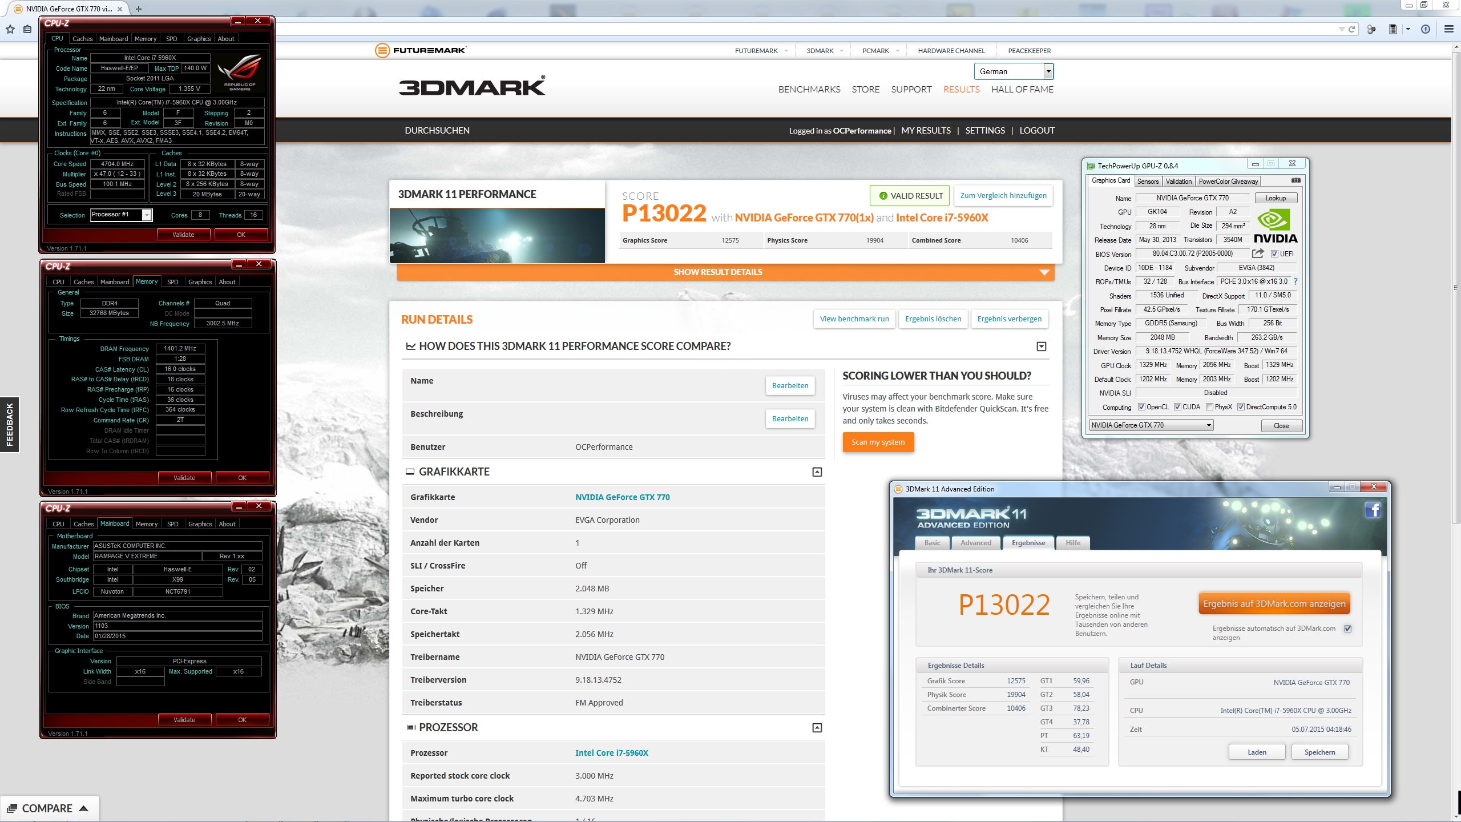Bookmark this page with the star icon

pos(10,29)
